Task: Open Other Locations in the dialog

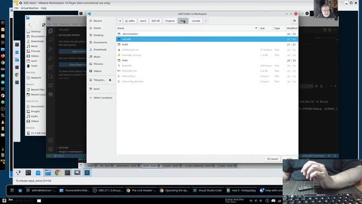Action: (101, 98)
